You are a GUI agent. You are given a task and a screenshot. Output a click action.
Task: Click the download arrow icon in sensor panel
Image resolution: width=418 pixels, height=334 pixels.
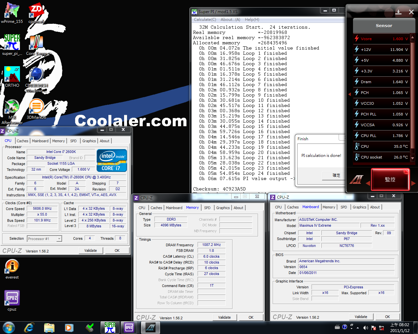click(398, 12)
